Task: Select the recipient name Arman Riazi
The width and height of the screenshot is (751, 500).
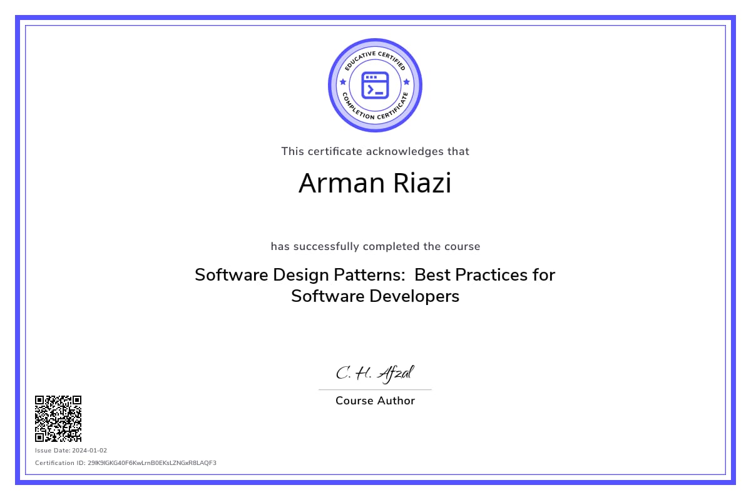Action: [374, 183]
